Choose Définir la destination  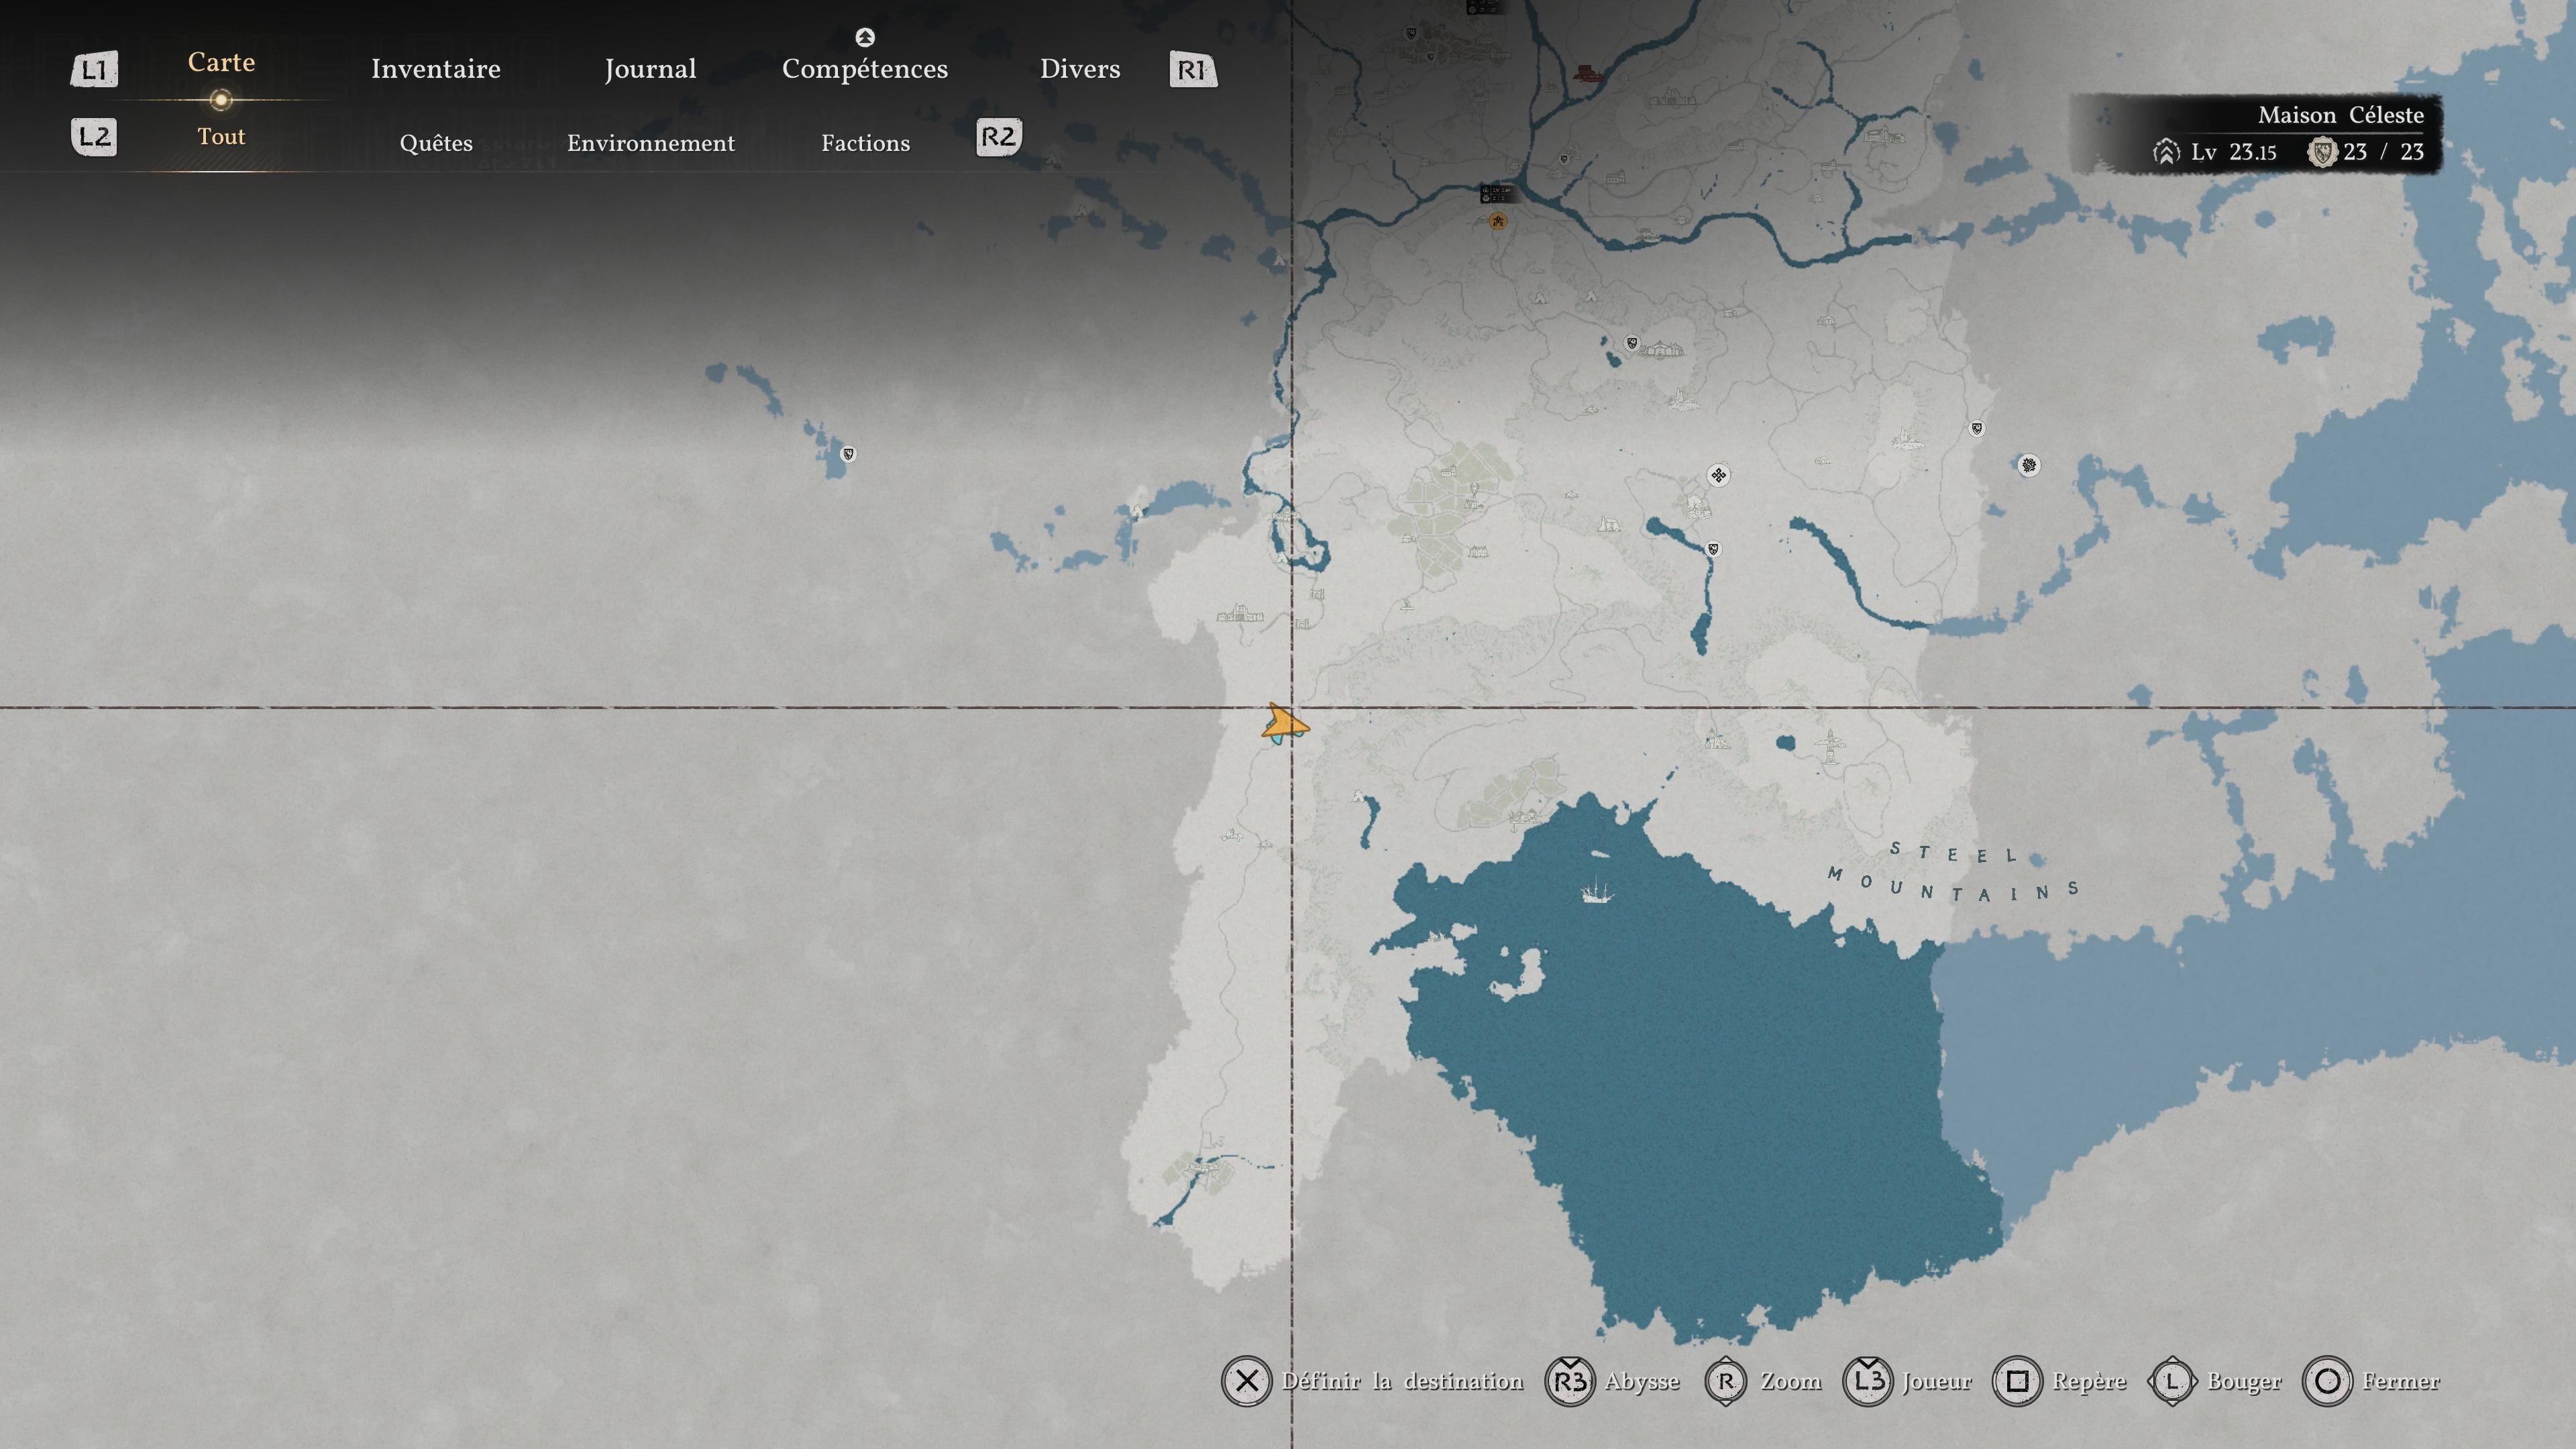pos(1403,1381)
